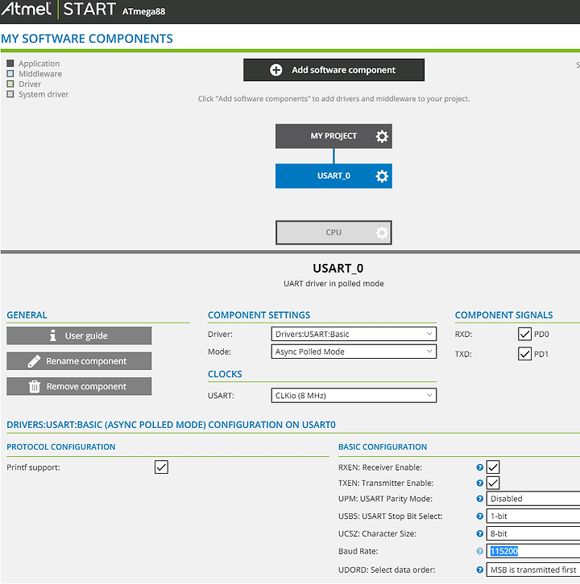Screen dimensions: 580x584
Task: Open the UCSZ Character Size dropdown
Action: (x=533, y=533)
